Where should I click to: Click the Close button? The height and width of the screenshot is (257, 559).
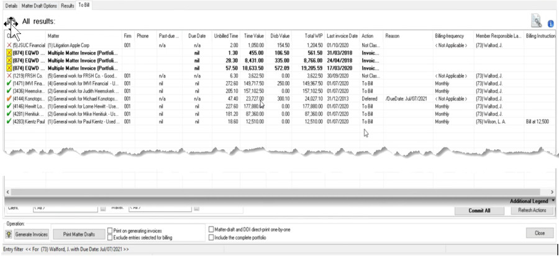(x=539, y=233)
